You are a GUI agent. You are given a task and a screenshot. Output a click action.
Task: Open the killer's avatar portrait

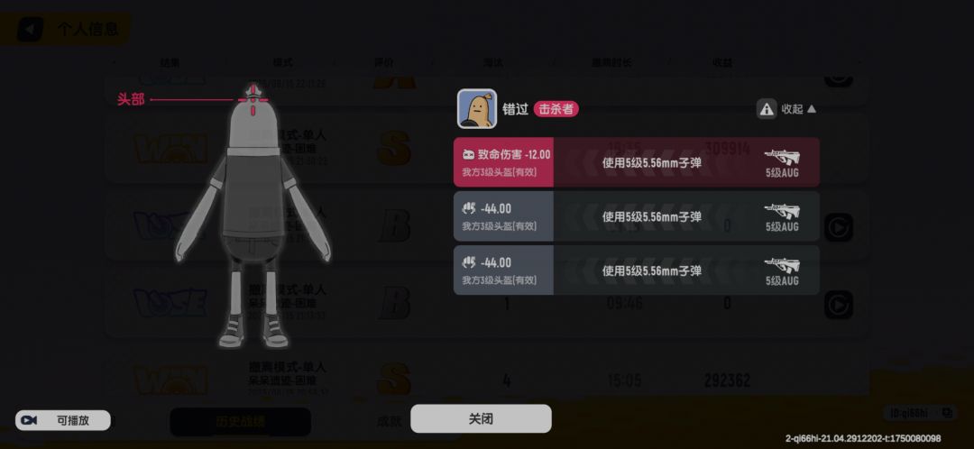pos(477,109)
